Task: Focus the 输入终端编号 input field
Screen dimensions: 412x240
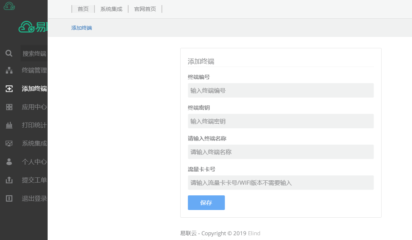Action: click(281, 90)
